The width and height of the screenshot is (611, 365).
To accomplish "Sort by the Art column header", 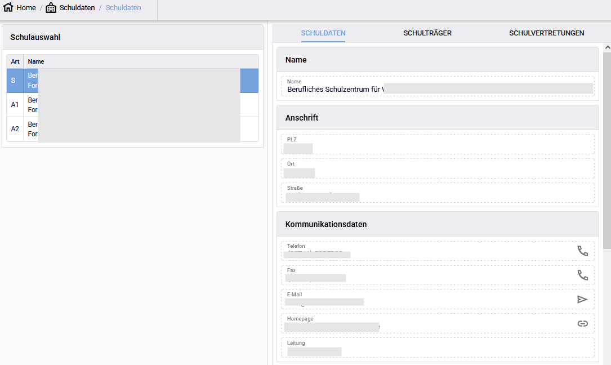I will [15, 61].
